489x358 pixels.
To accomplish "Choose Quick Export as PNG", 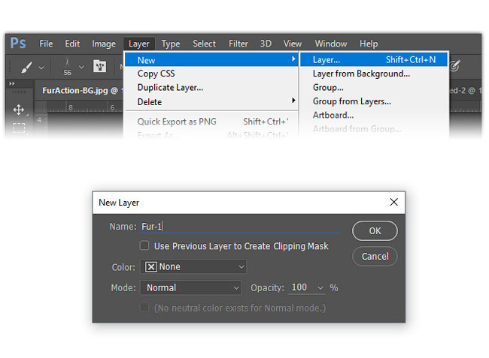I will click(211, 122).
